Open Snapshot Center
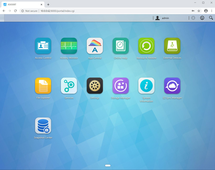Viewport: 215px width, 170px height. point(43,126)
